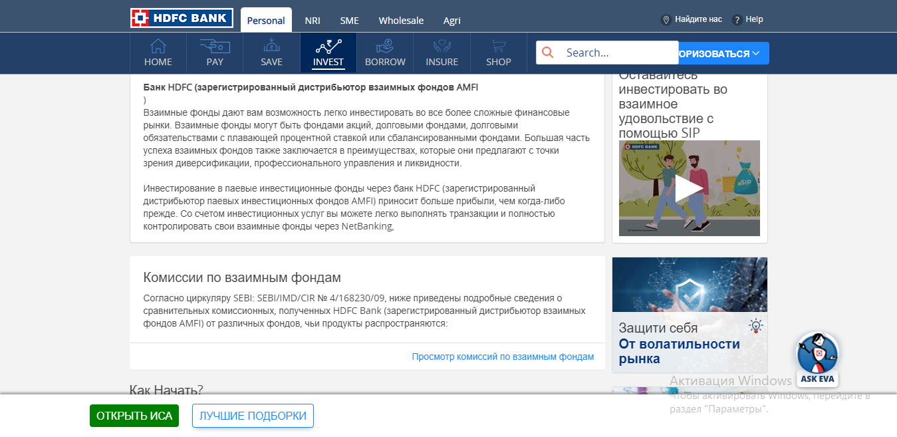897x437 pixels.
Task: Open Просмотр комиссий по взаимным фондам link
Action: [x=503, y=357]
